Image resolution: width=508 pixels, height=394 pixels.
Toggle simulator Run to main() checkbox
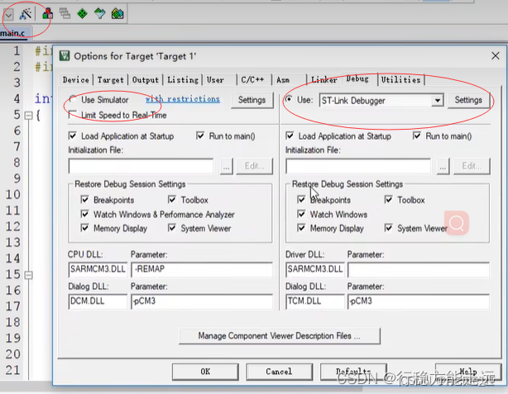(200, 135)
